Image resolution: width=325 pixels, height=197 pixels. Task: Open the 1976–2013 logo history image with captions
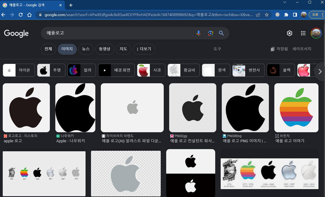pyautogui.click(x=269, y=173)
